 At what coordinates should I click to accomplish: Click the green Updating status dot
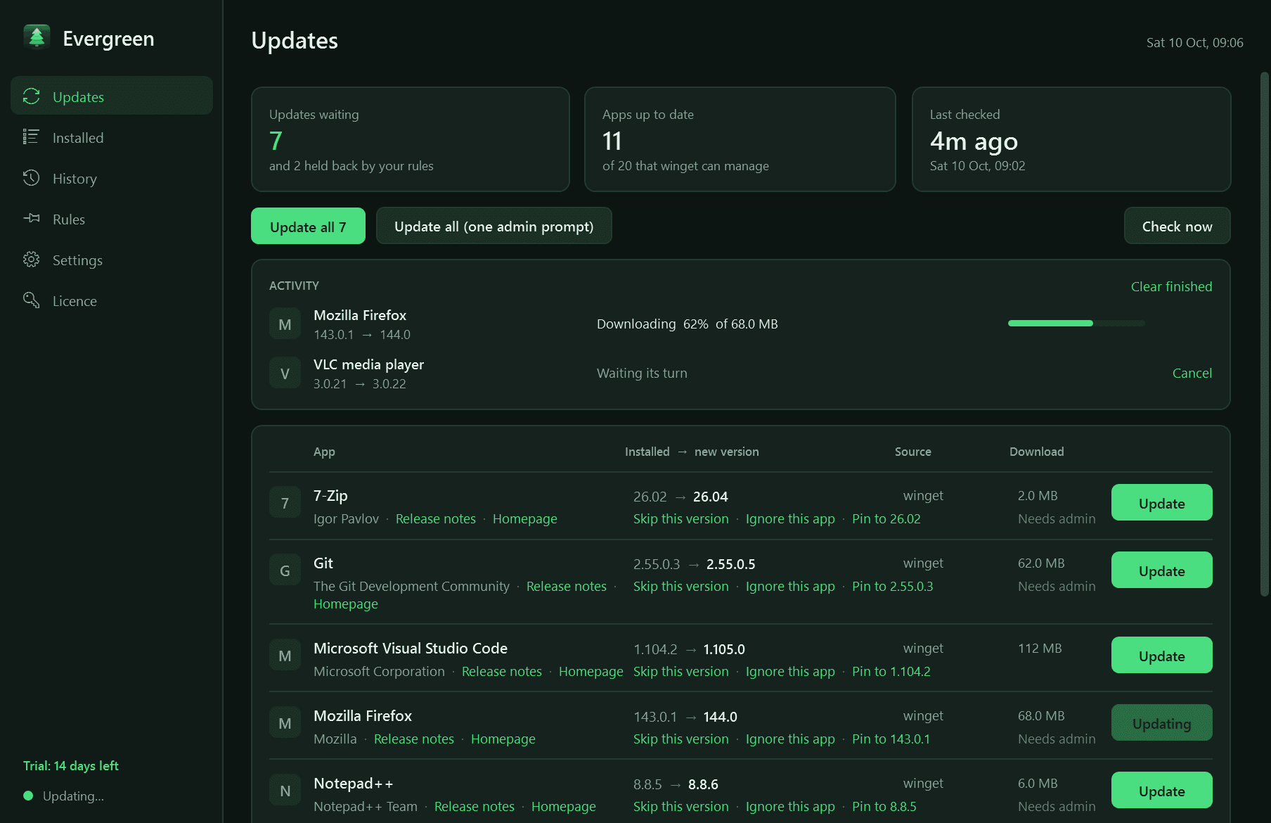coord(28,796)
